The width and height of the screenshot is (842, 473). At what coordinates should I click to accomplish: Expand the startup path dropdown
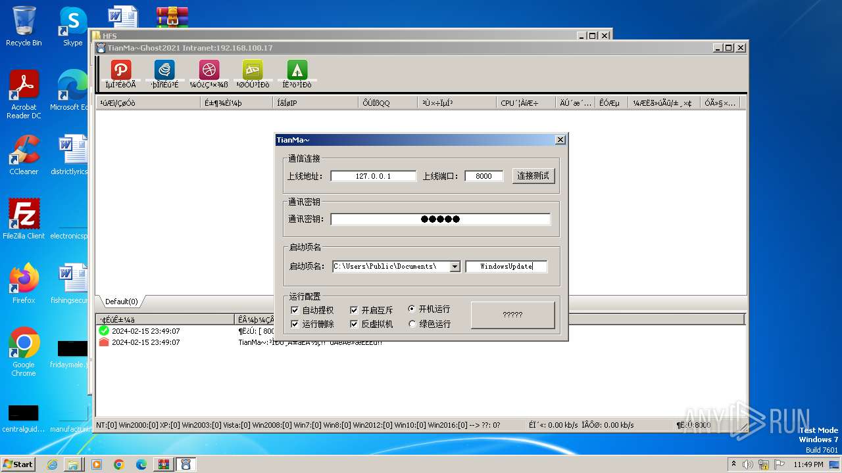click(455, 266)
